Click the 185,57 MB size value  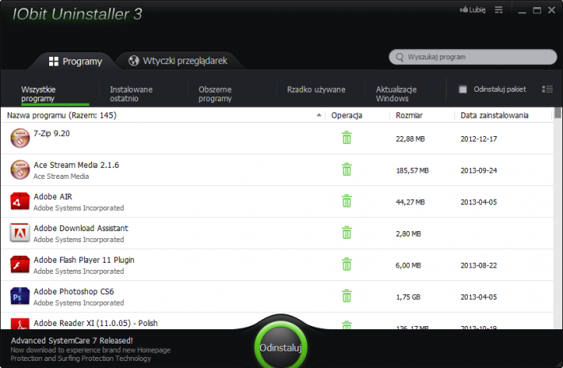coord(412,171)
